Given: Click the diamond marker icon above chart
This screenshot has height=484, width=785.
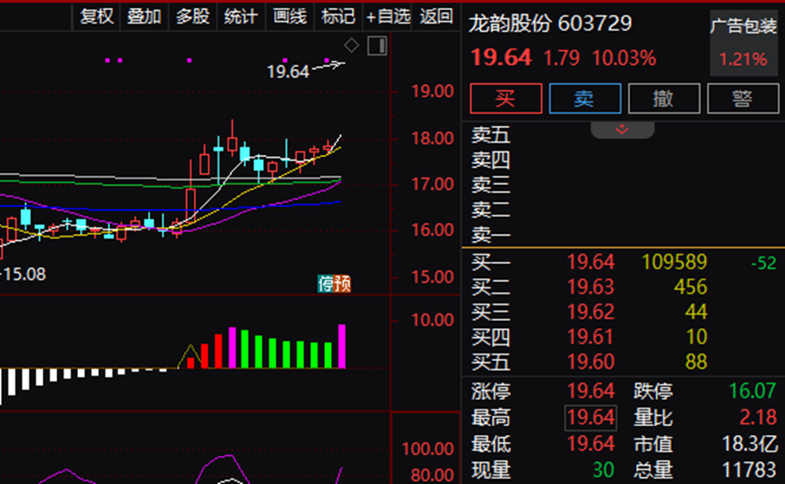Looking at the screenshot, I should point(352,45).
